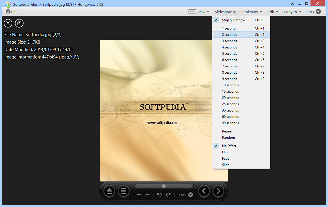Toggle Stop Slideshow option

(241, 20)
